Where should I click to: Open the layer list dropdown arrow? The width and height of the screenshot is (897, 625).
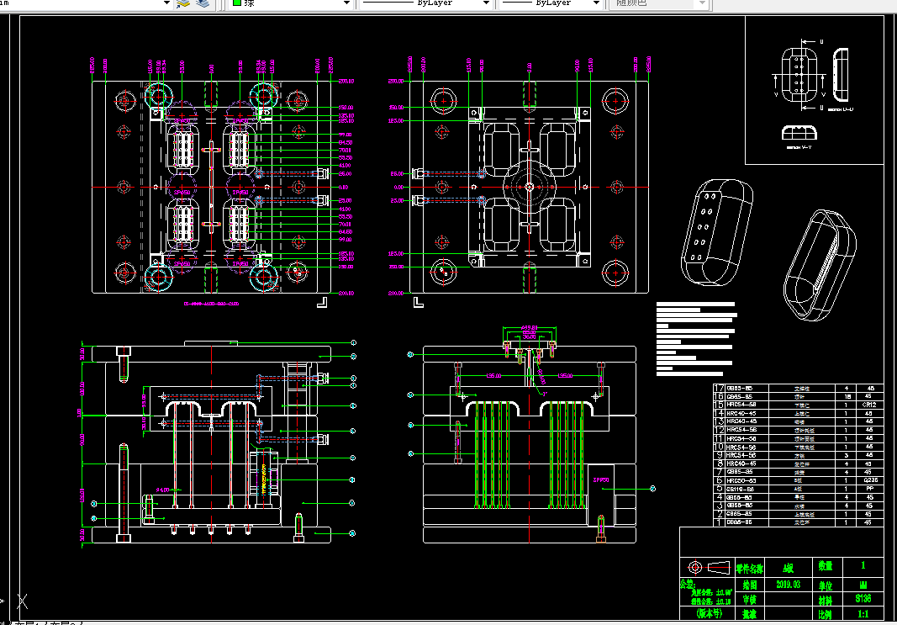tap(166, 3)
